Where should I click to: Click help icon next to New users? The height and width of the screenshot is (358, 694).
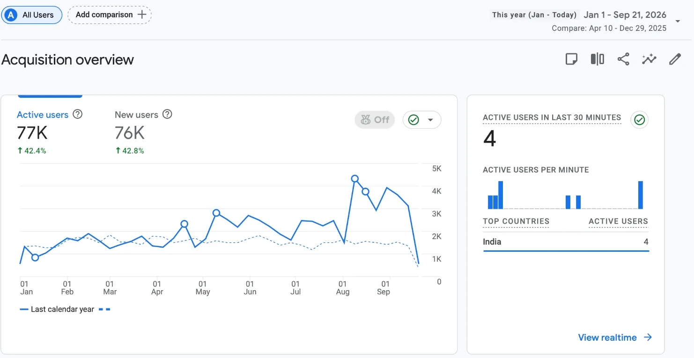167,114
